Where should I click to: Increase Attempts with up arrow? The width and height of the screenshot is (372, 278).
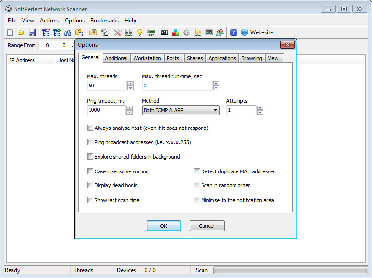260,108
